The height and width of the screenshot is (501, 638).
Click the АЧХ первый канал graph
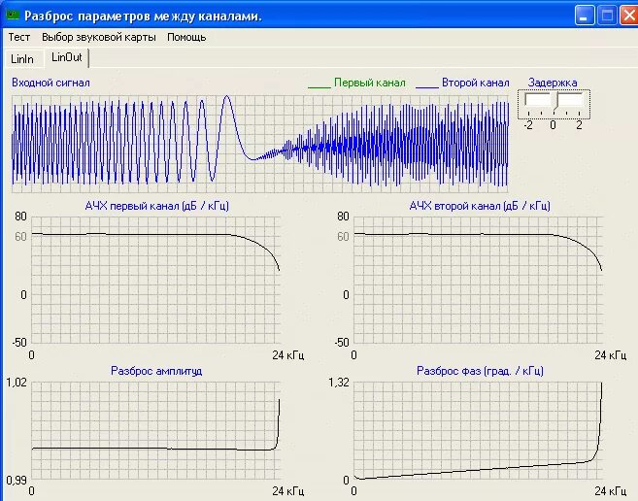[155, 280]
